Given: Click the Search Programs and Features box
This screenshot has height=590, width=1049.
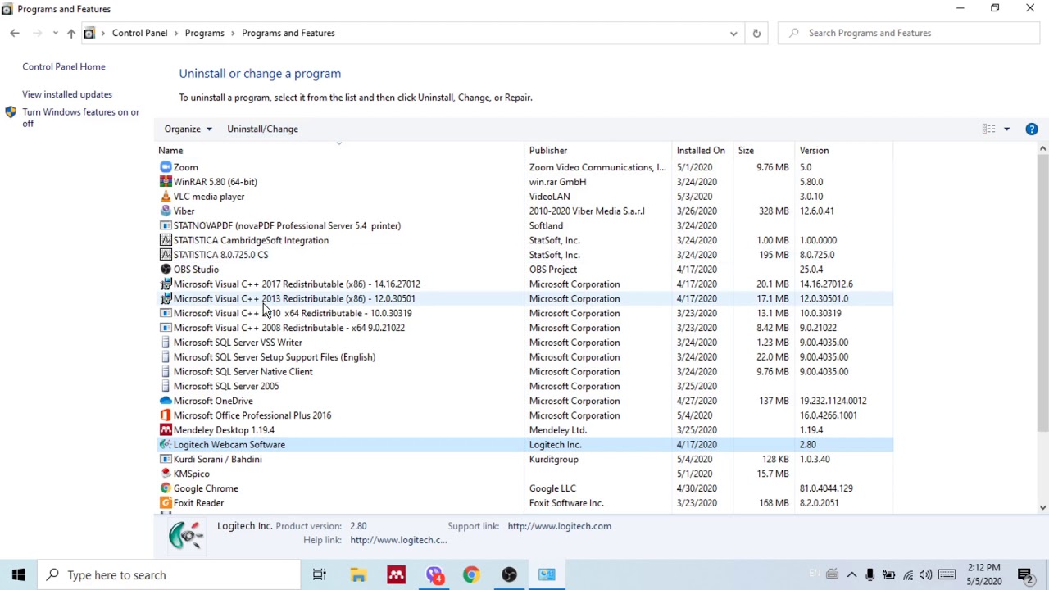Looking at the screenshot, I should pyautogui.click(x=908, y=33).
